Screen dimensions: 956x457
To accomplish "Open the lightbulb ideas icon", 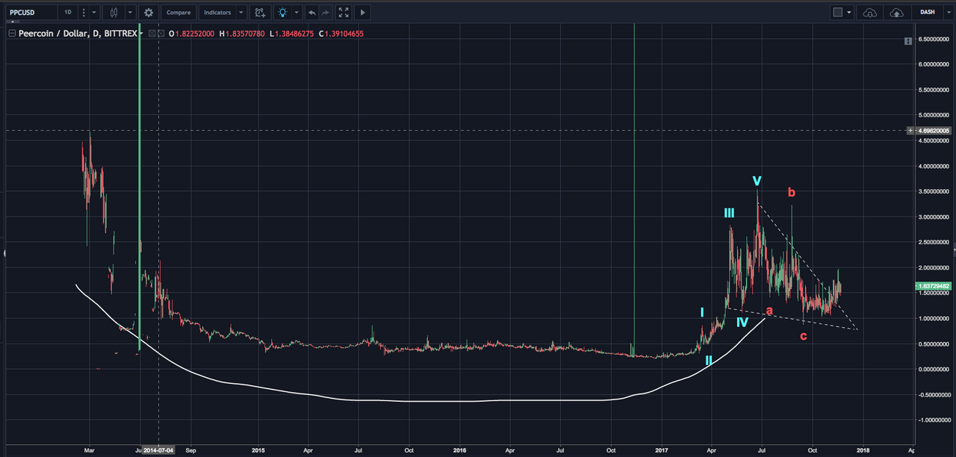I will pyautogui.click(x=282, y=12).
